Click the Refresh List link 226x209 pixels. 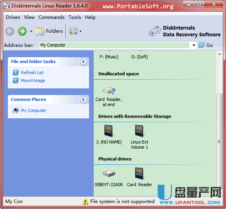(x=32, y=73)
